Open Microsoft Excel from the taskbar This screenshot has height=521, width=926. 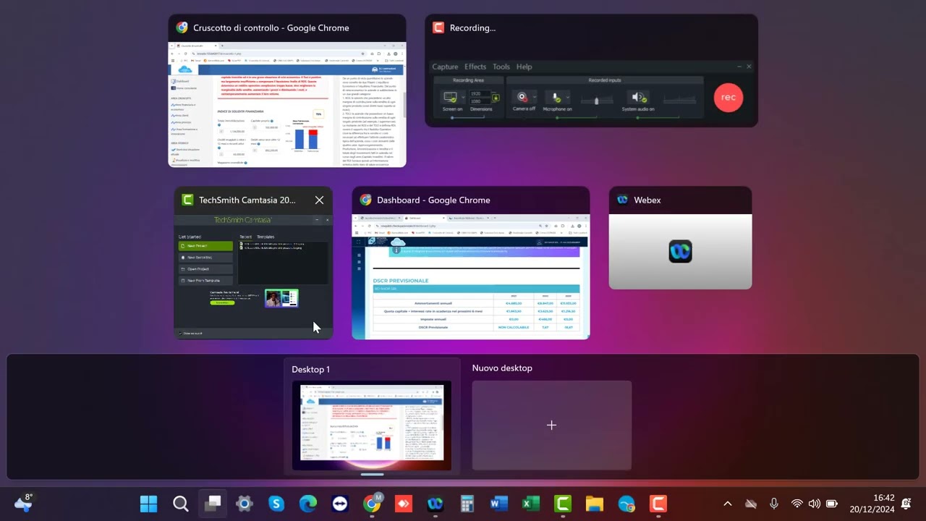(530, 504)
